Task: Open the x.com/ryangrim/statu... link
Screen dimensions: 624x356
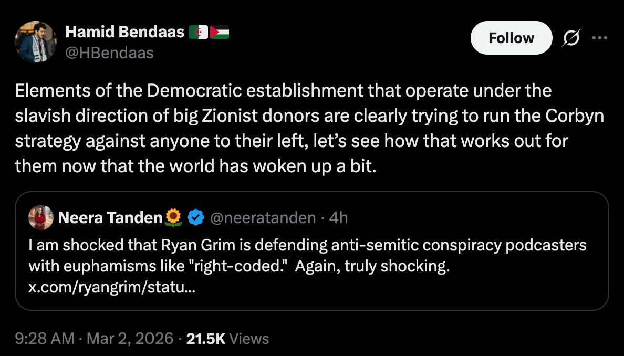Action: click(112, 288)
